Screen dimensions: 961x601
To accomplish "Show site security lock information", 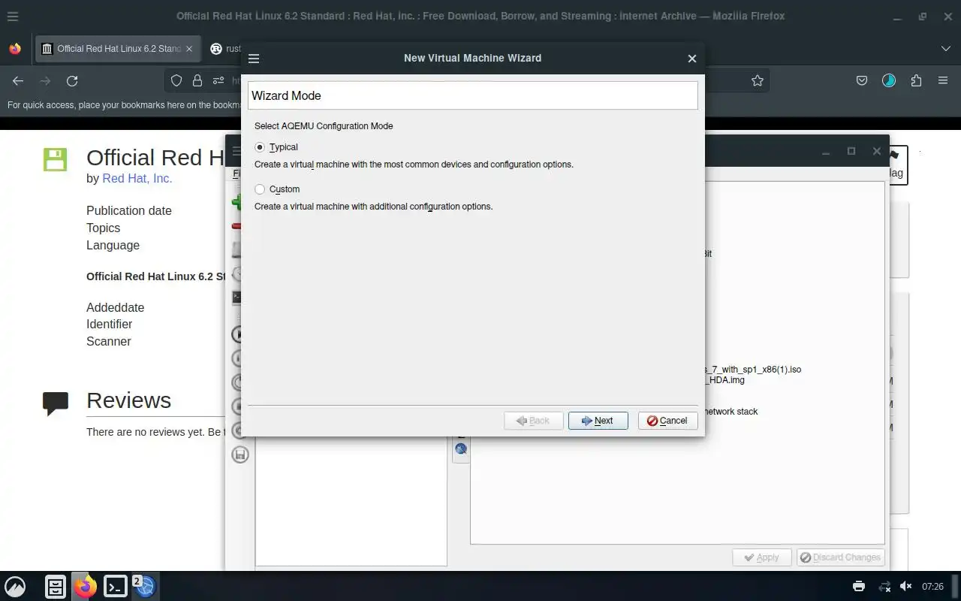I will tap(197, 81).
